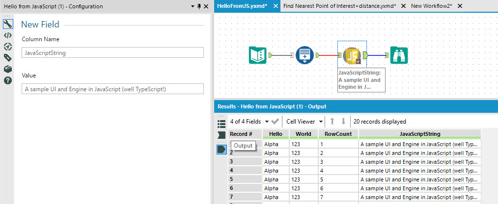Screen dimensions: 498x204
Task: Click the New Field heading
Action: pos(40,25)
